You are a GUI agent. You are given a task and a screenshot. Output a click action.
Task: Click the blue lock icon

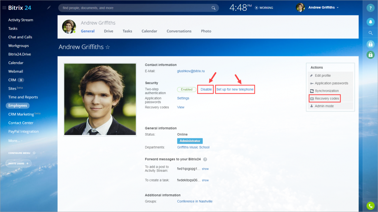pyautogui.click(x=370, y=44)
